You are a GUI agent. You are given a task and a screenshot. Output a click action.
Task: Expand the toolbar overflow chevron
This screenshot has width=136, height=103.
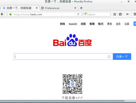(x=127, y=14)
